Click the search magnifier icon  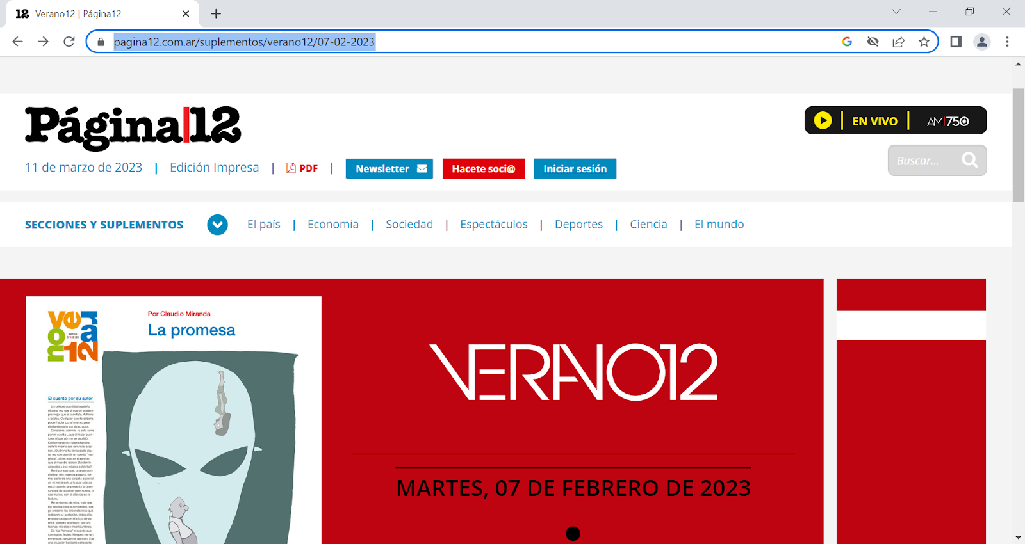click(970, 160)
